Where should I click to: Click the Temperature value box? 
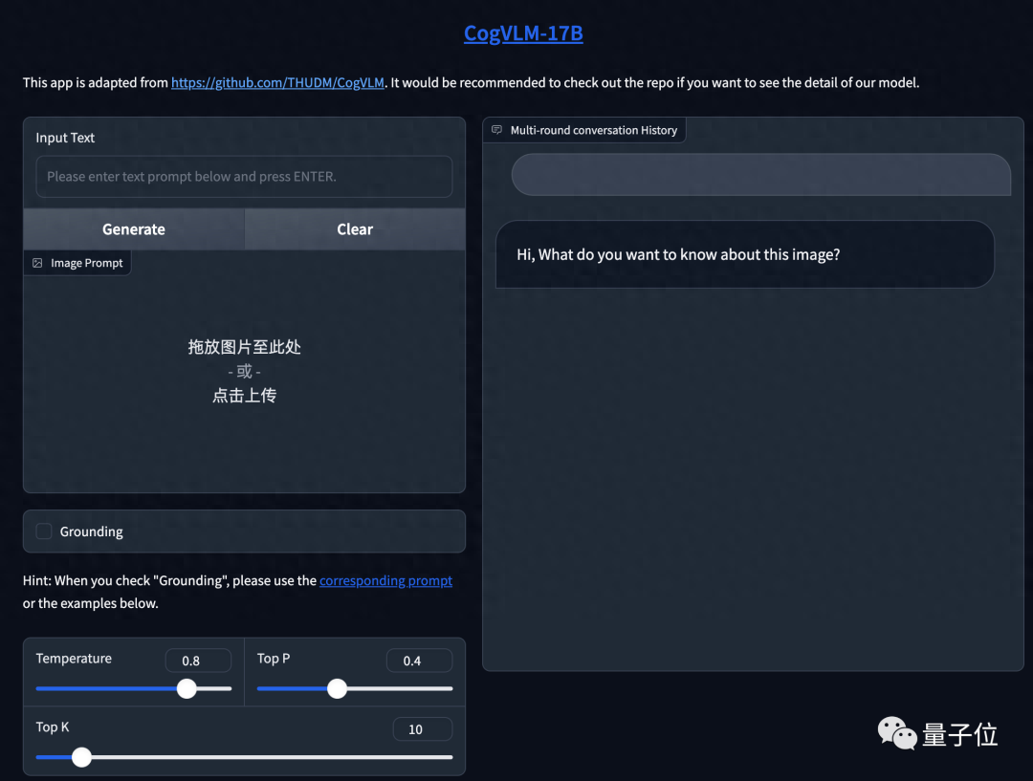coord(198,661)
